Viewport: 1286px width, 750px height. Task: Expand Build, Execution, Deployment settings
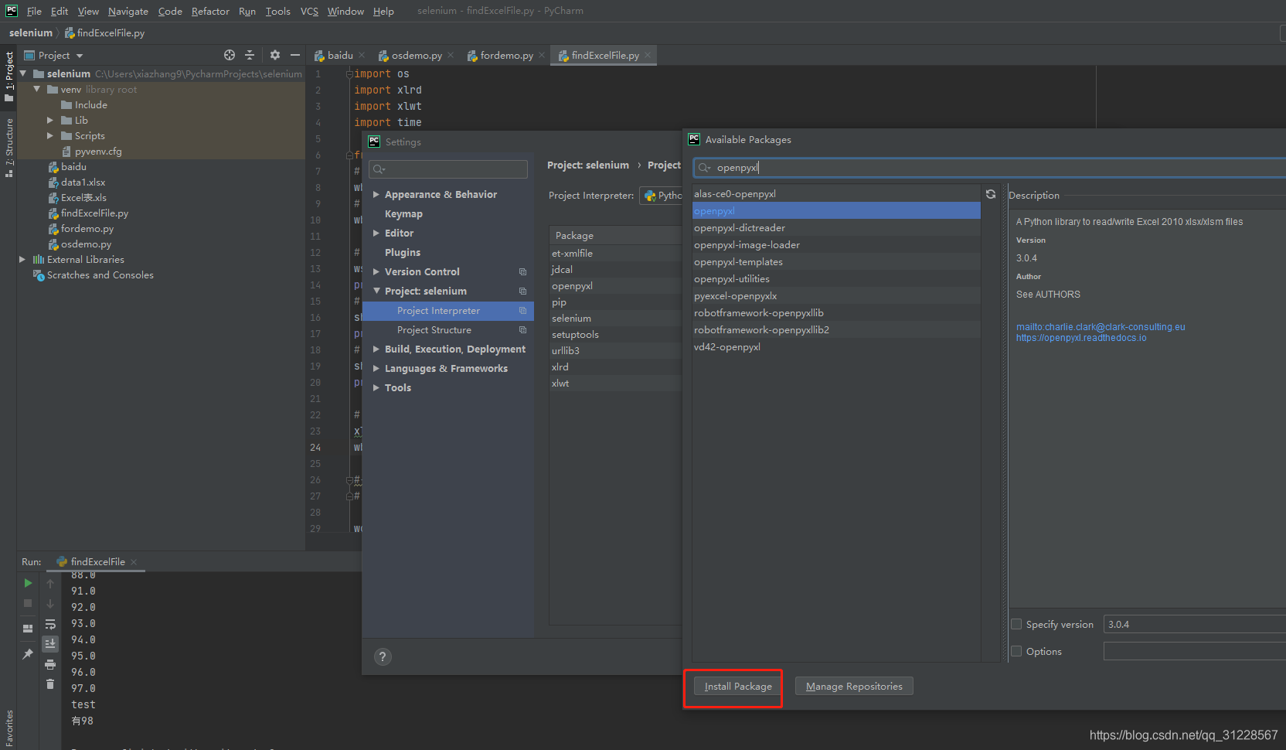coord(376,349)
